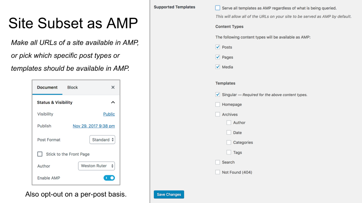This screenshot has width=362, height=203.
Task: Click the Save Changes button
Action: (x=169, y=195)
